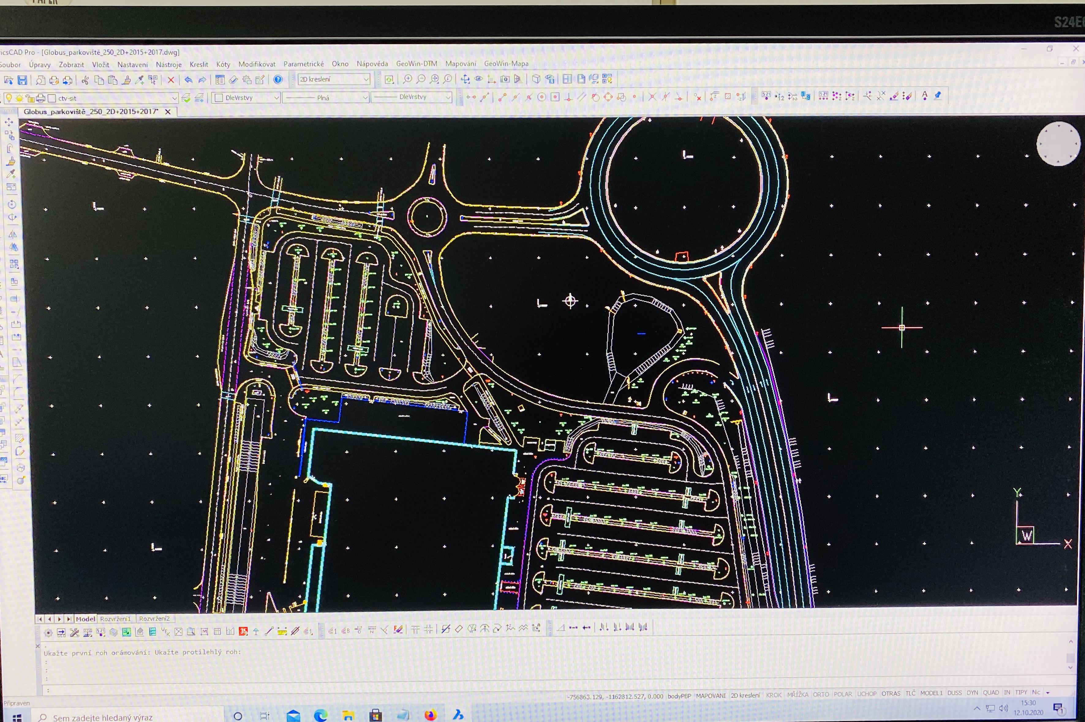Toggle MŘÍŽKA grid in status bar
The height and width of the screenshot is (722, 1085).
[x=797, y=694]
